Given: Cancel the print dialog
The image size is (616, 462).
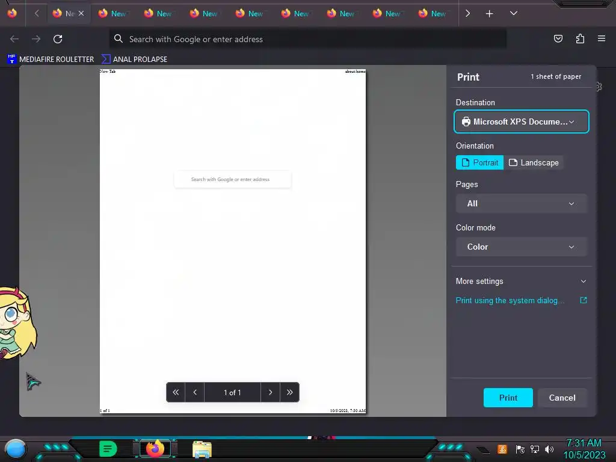Looking at the screenshot, I should (x=562, y=398).
